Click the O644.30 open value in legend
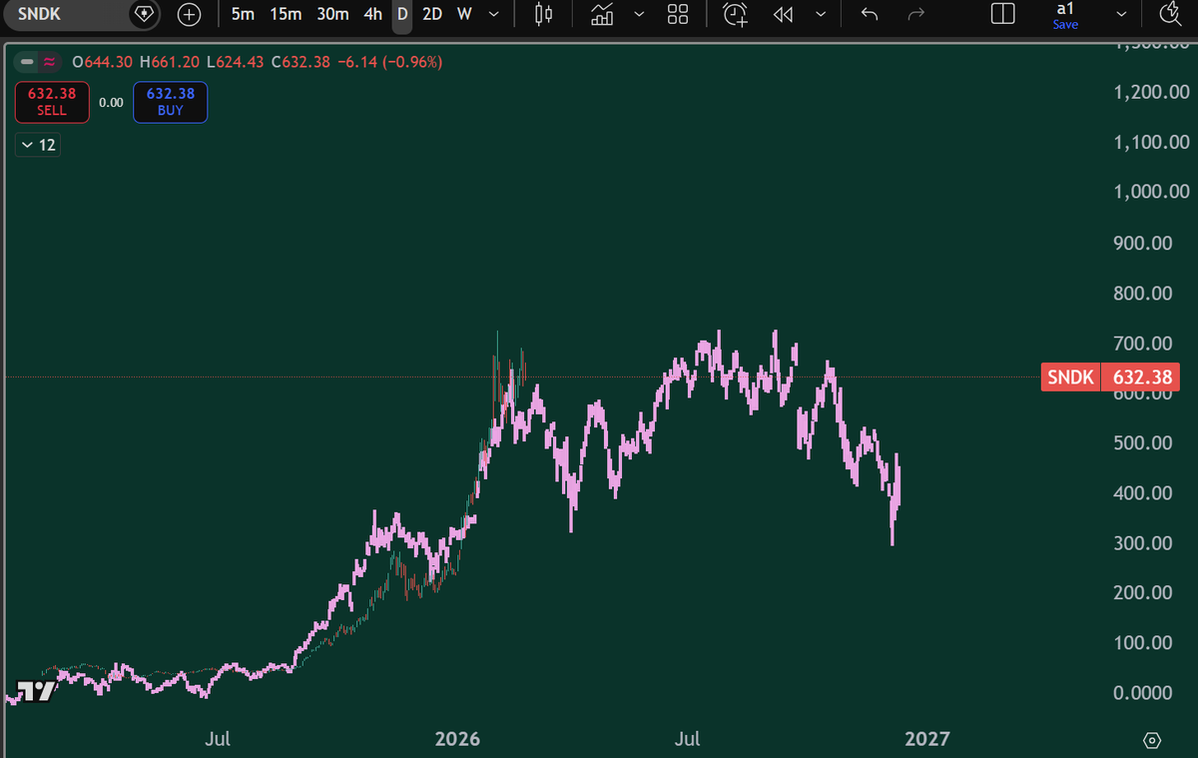 (103, 62)
